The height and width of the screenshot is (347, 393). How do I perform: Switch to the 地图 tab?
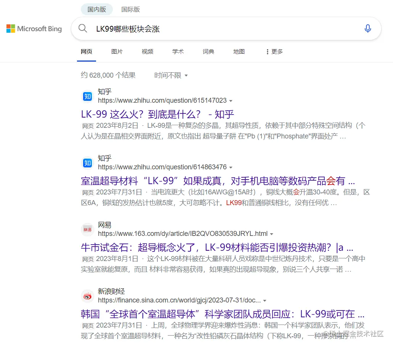click(x=239, y=51)
